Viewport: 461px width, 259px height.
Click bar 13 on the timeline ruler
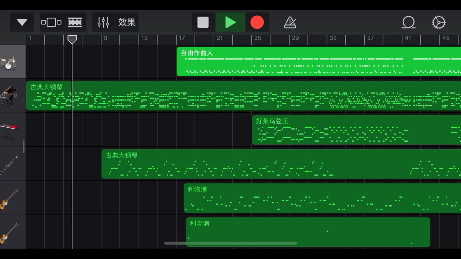(x=144, y=38)
